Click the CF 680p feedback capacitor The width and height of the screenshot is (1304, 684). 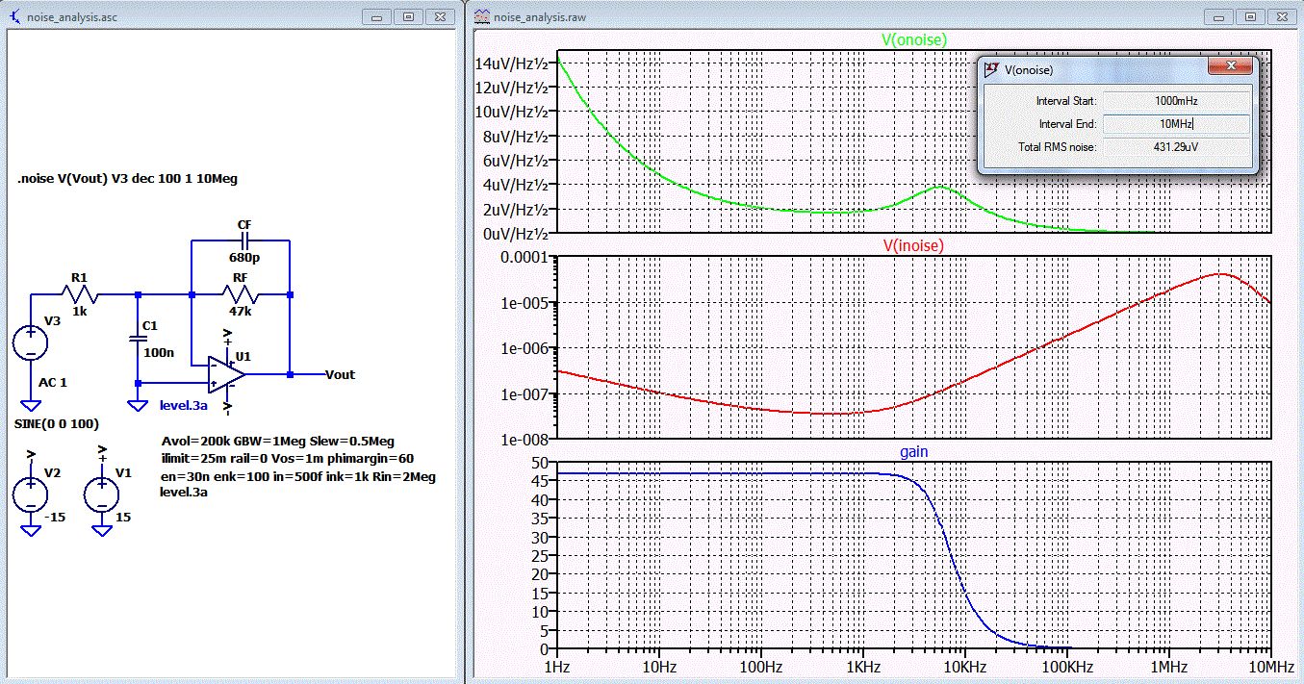(x=243, y=241)
